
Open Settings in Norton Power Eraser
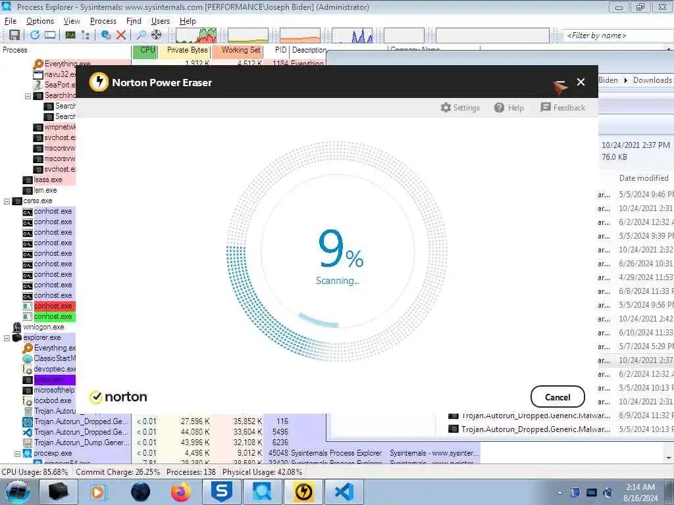460,107
